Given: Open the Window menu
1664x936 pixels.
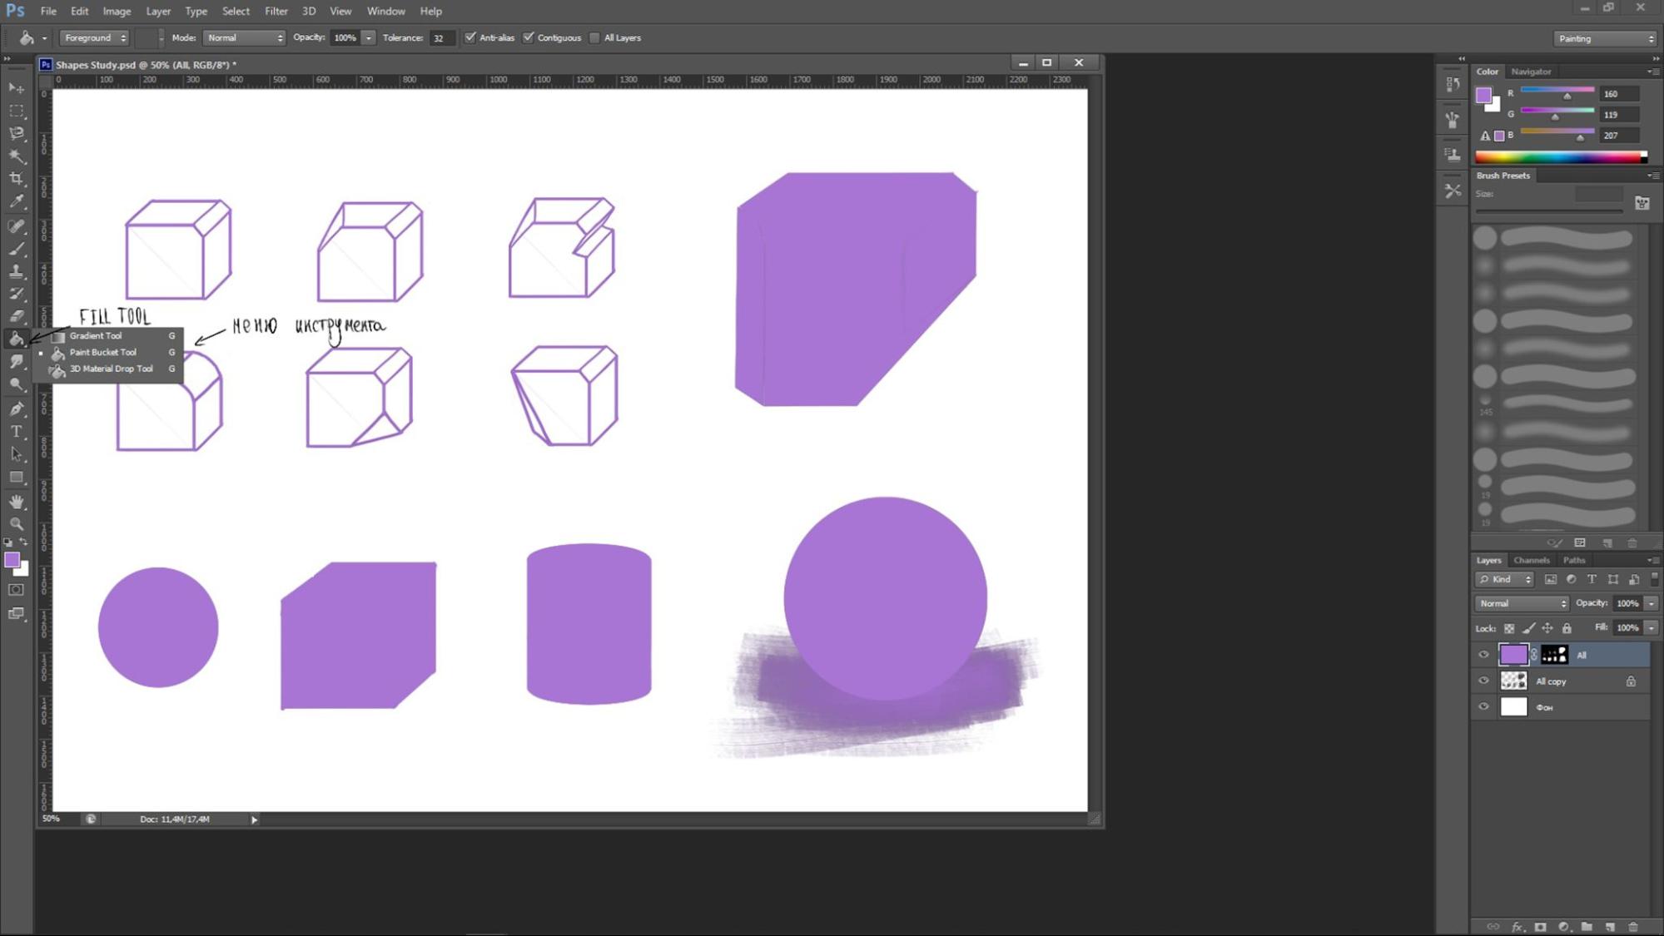Looking at the screenshot, I should coord(385,11).
